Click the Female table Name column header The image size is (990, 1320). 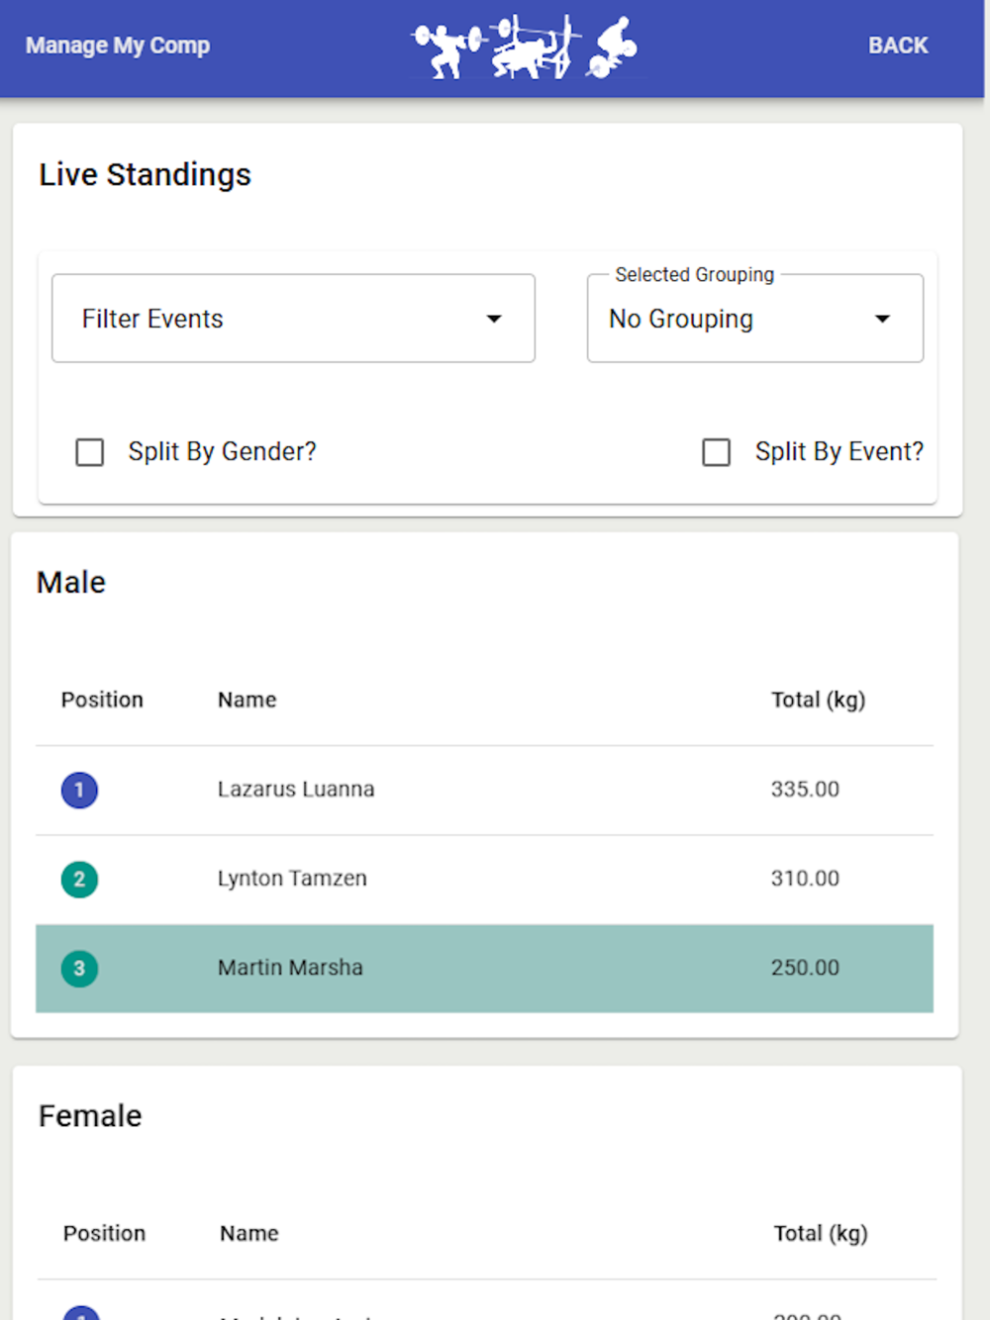click(x=249, y=1233)
